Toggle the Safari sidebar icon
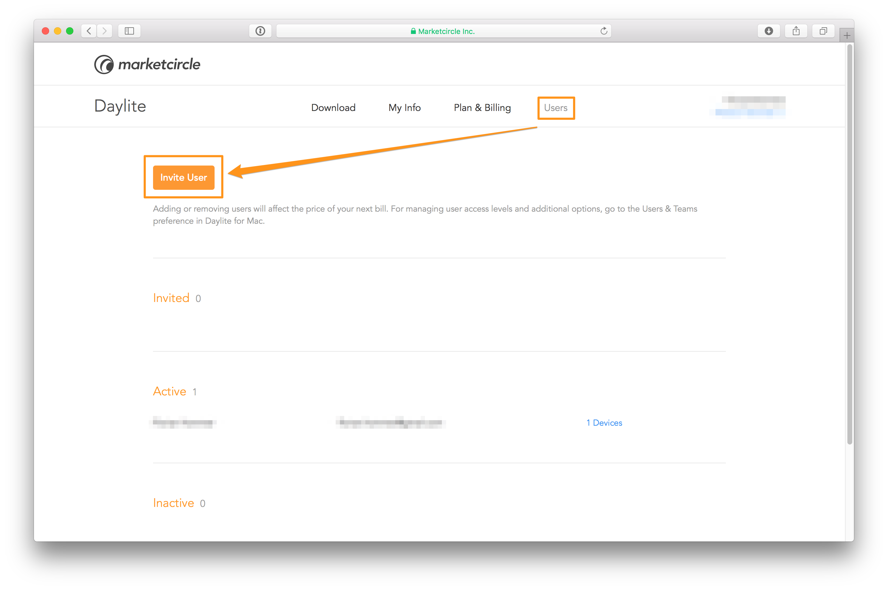Screen dimensions: 888x590 click(x=129, y=31)
